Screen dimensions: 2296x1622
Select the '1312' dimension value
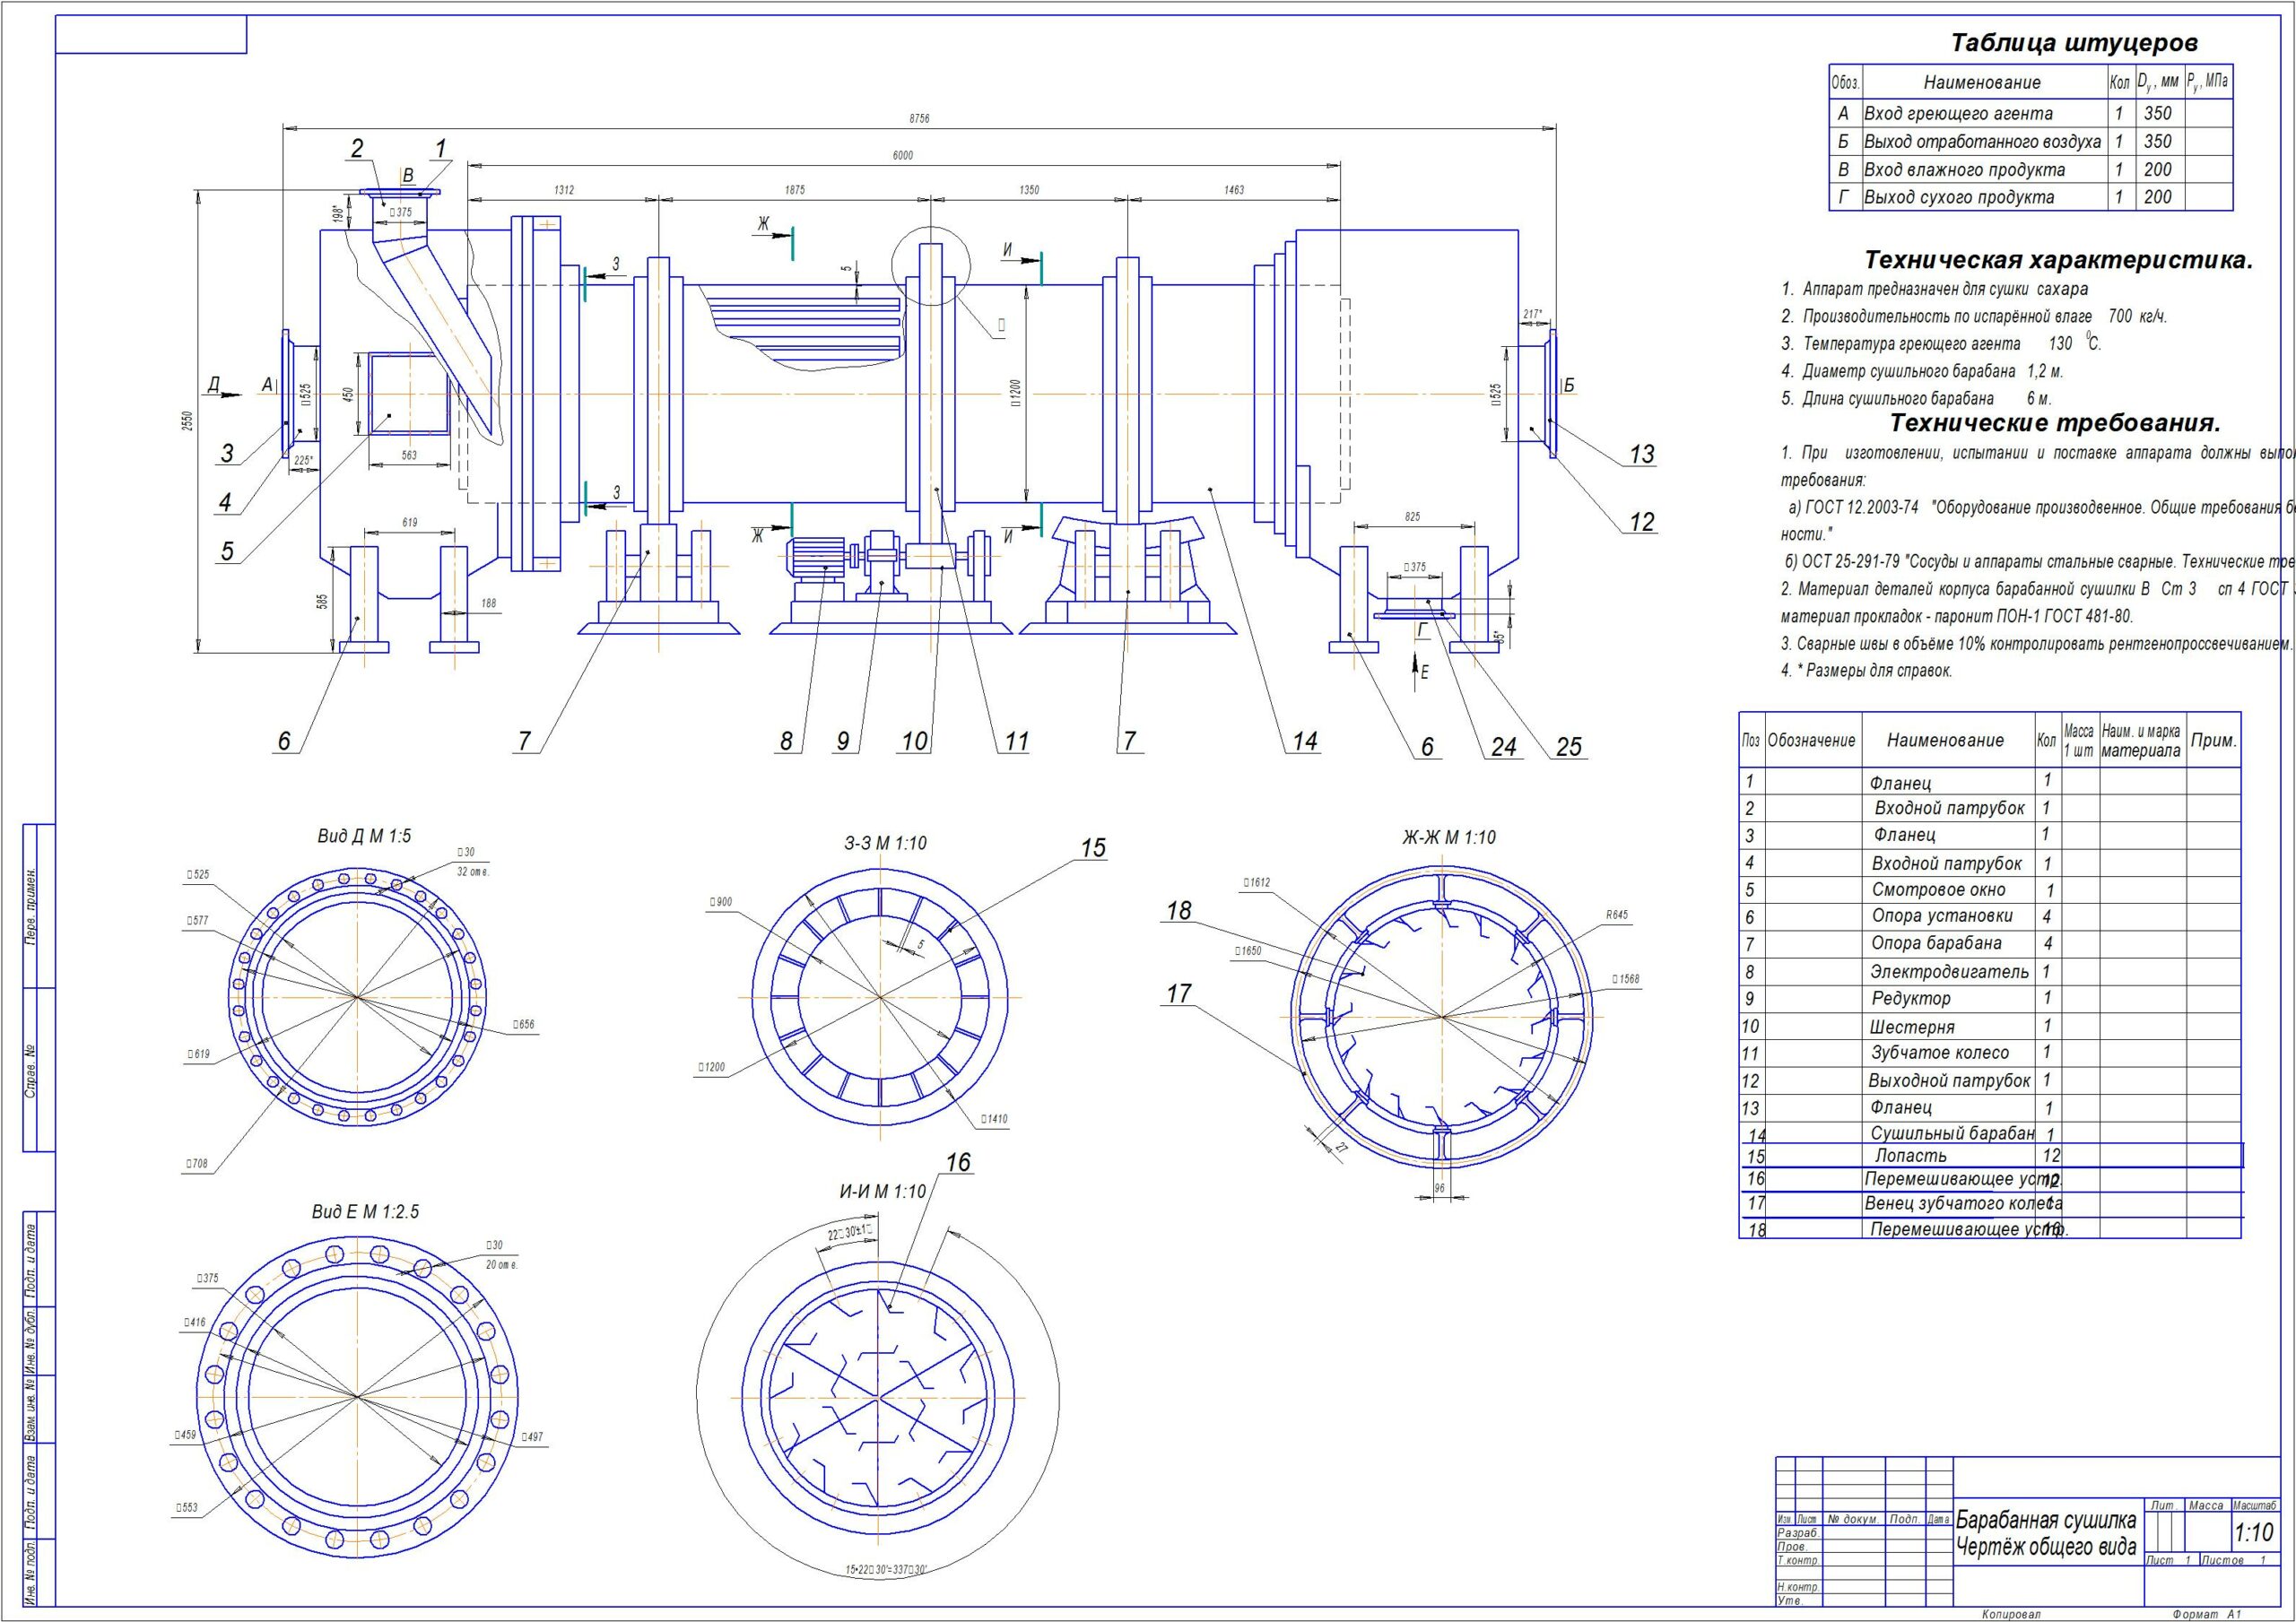click(564, 189)
